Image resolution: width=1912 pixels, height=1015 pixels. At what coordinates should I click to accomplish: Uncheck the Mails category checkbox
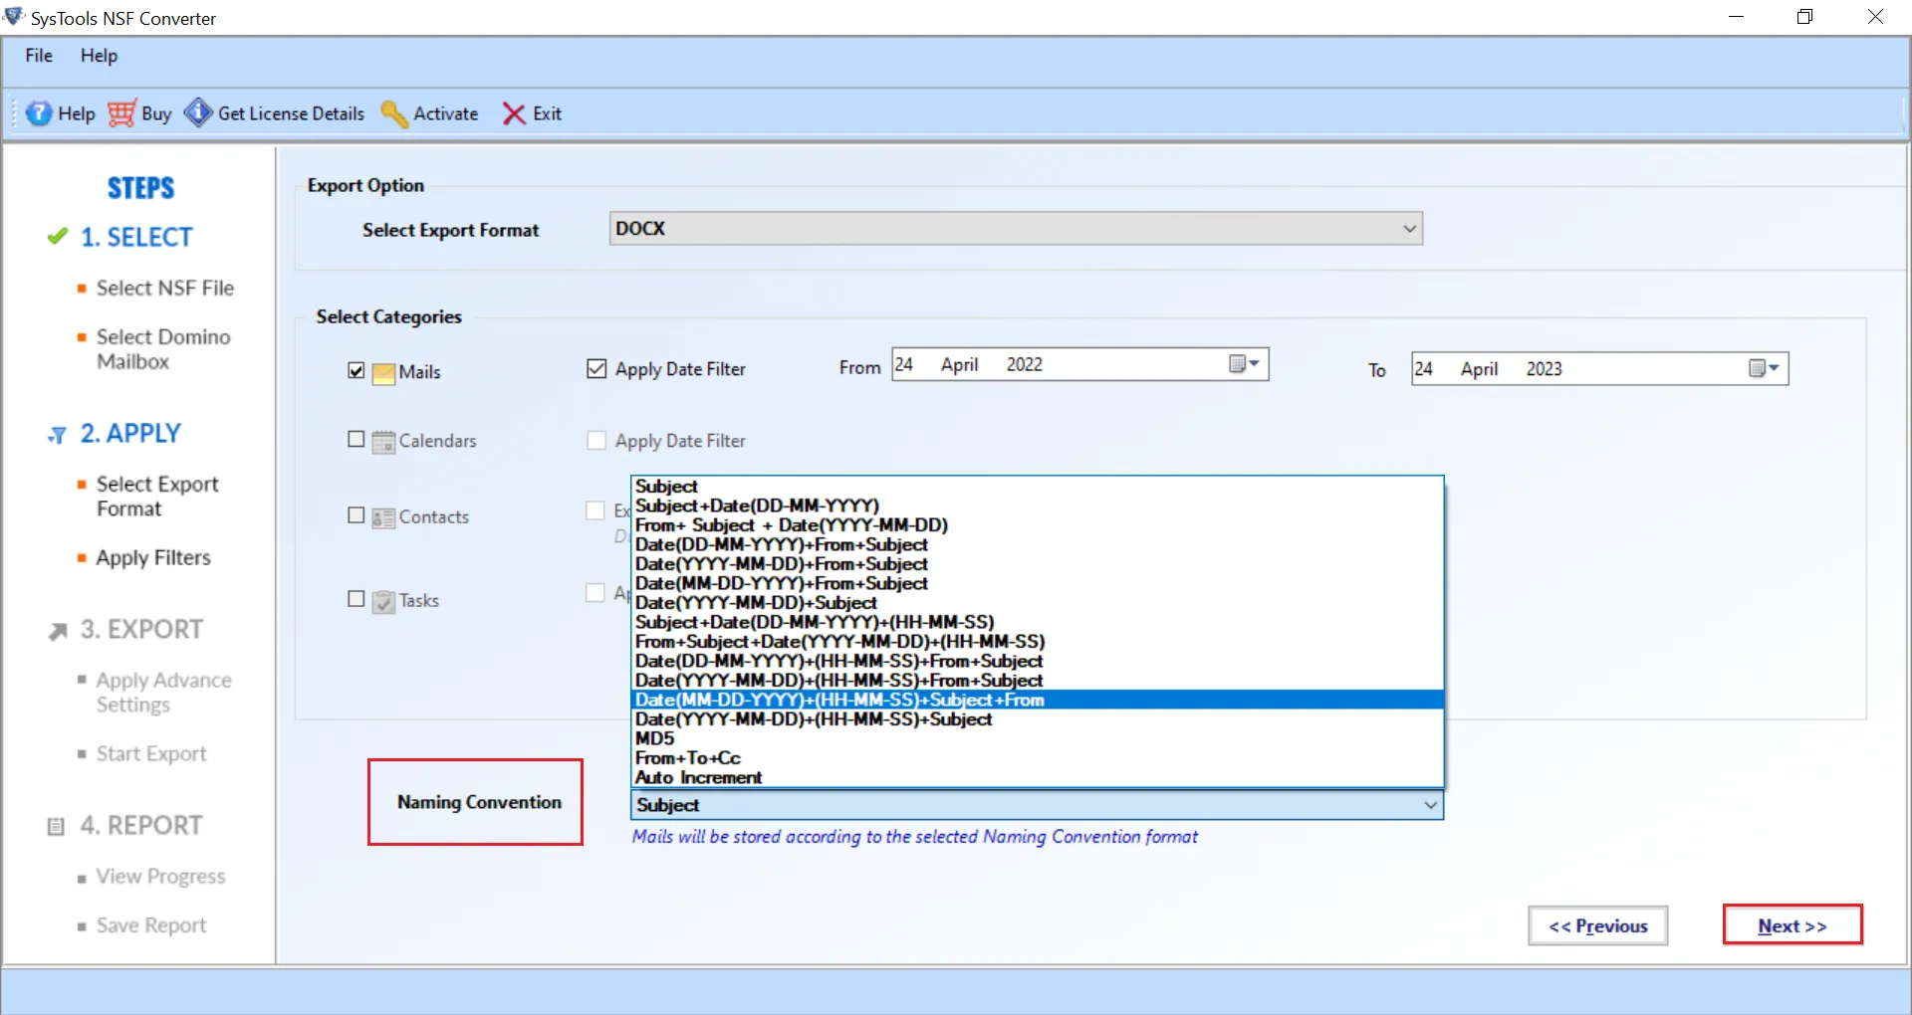coord(357,371)
